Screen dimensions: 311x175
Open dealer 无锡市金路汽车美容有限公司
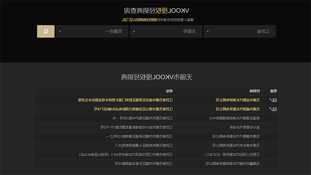238,100
